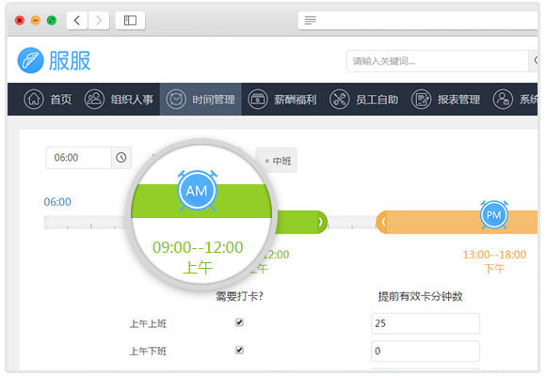This screenshot has width=546, height=376.
Task: Open the time picker clock button
Action: [x=121, y=158]
